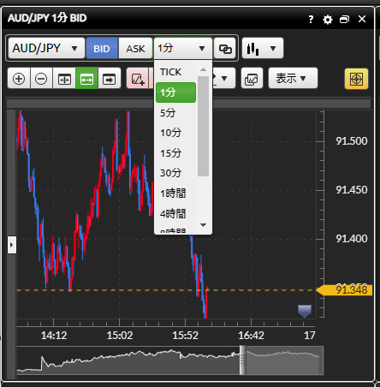Click the linked windows sync icon
Screen dimensions: 380x387
[x=225, y=48]
